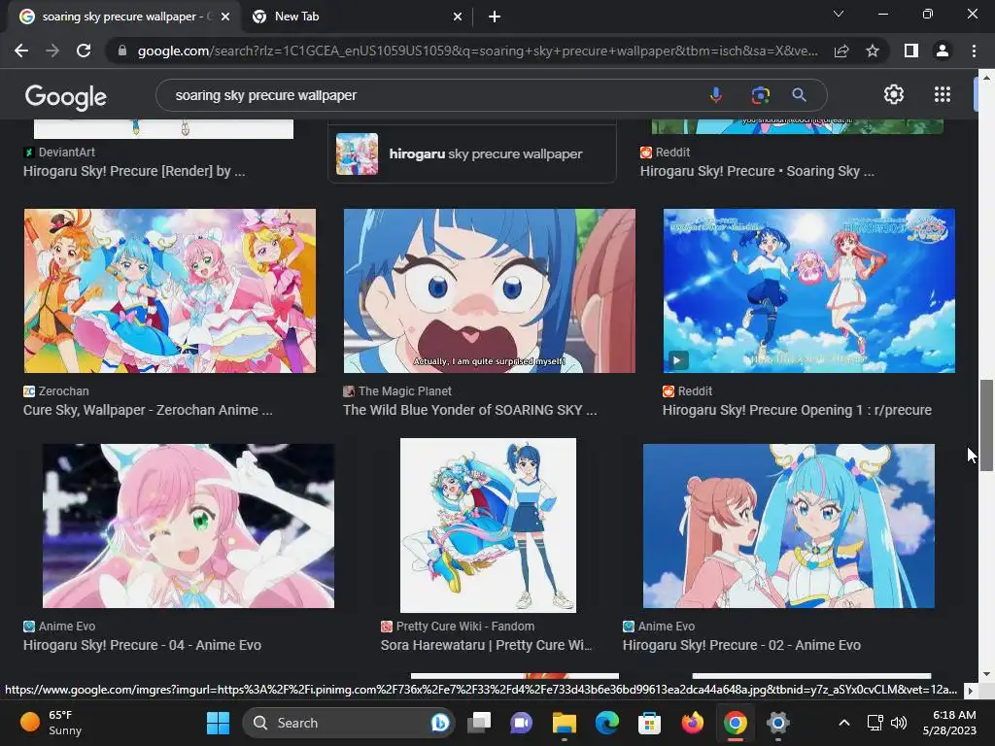The image size is (995, 746).
Task: Open Hirogaru Sky! Precure Opening 1 link
Action: pyautogui.click(x=797, y=410)
